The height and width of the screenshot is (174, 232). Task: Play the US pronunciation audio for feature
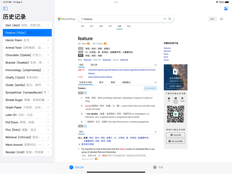(88, 43)
